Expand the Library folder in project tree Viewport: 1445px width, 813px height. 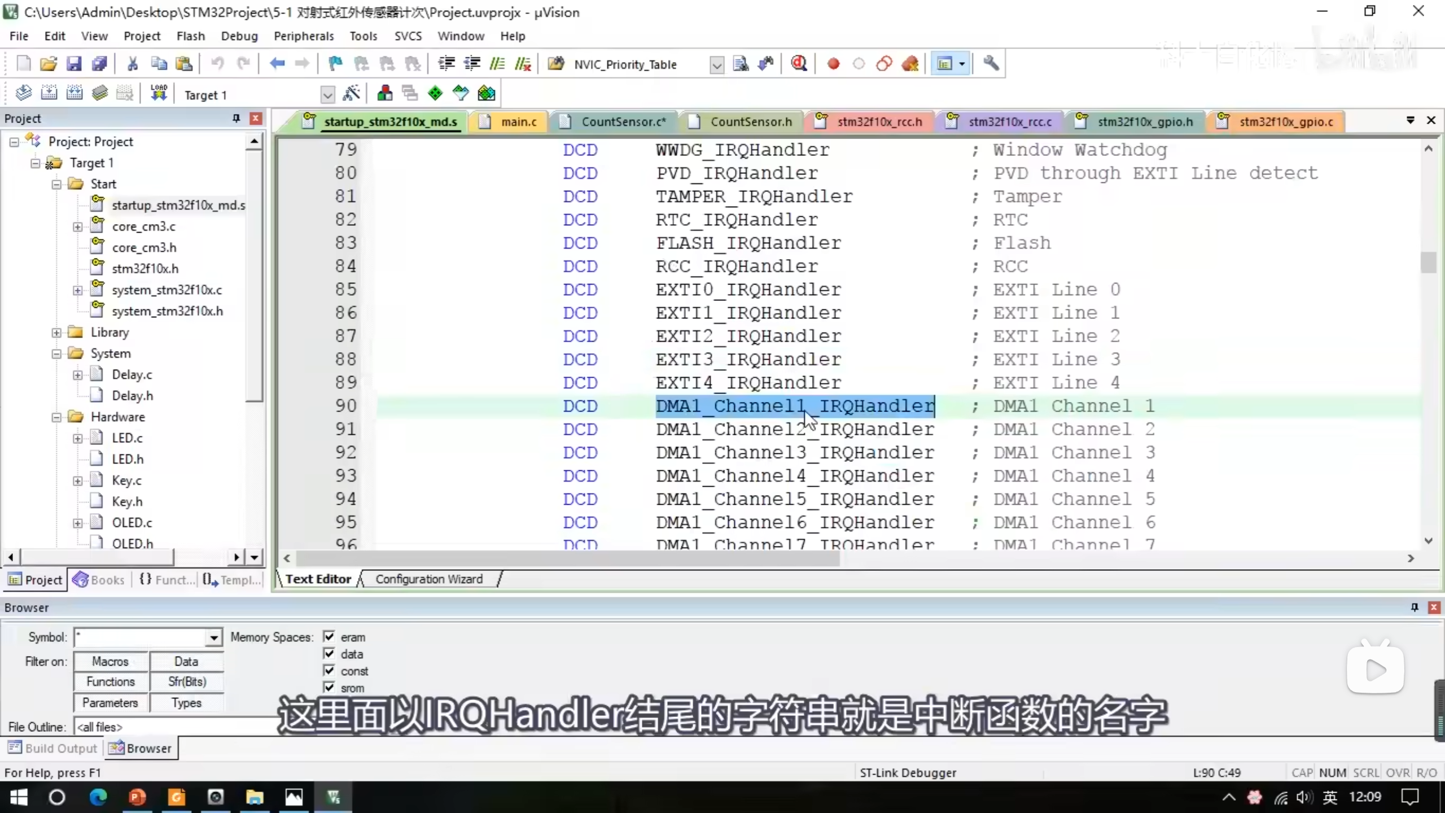[x=56, y=333]
